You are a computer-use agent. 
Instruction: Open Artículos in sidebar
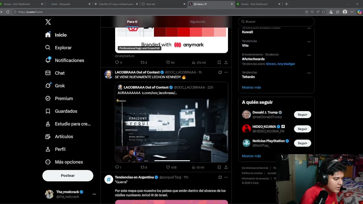(x=59, y=137)
